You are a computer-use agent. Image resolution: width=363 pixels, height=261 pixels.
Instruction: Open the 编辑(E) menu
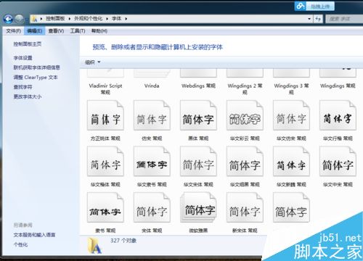(35, 31)
